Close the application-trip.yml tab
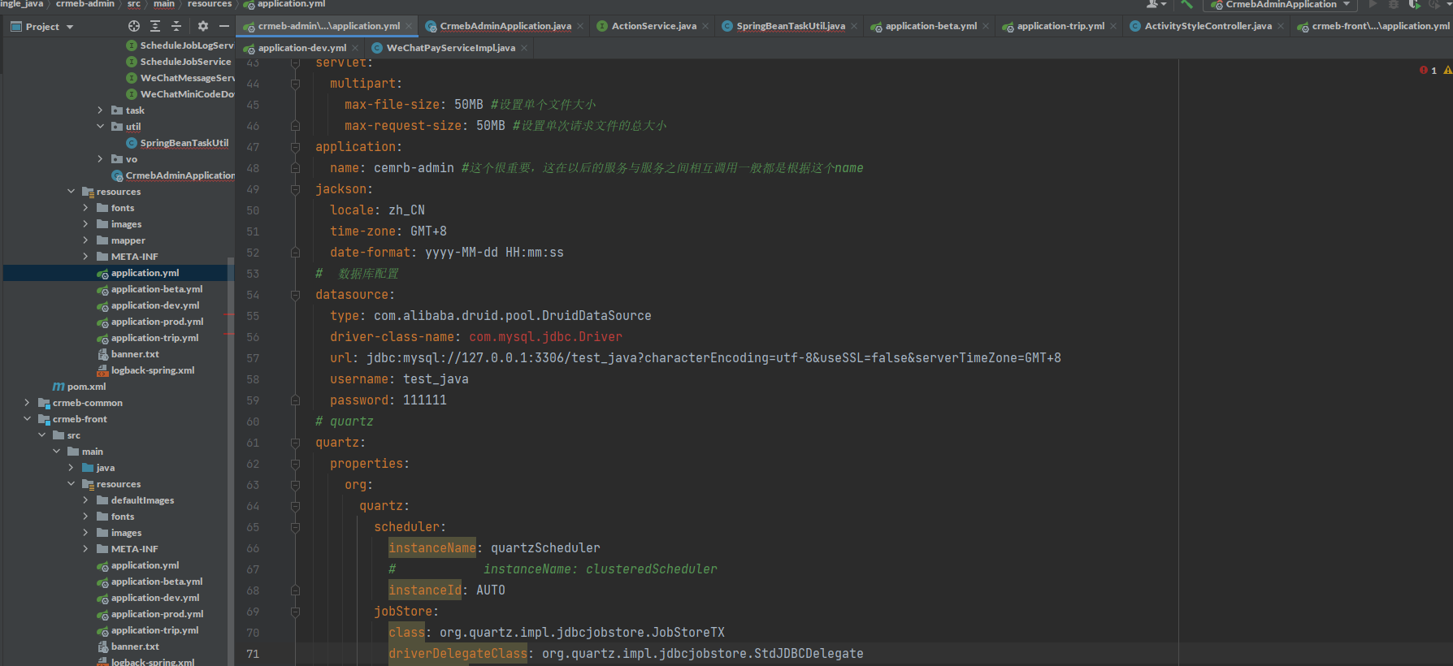Screen dimensions: 1453x666 [1113, 26]
